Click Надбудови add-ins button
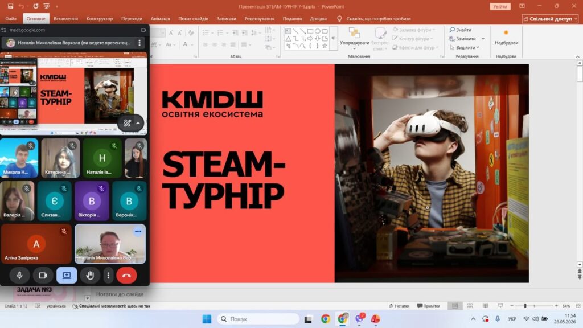 tap(506, 38)
